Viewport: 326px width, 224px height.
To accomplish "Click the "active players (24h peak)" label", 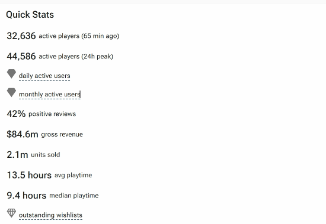I will [76, 56].
